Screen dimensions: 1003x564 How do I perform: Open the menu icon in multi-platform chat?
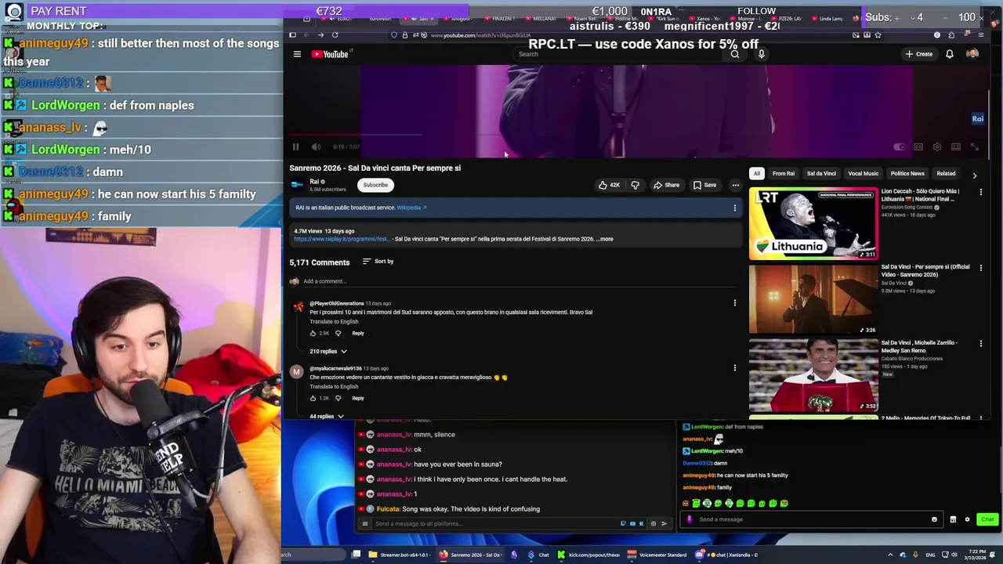click(x=364, y=523)
